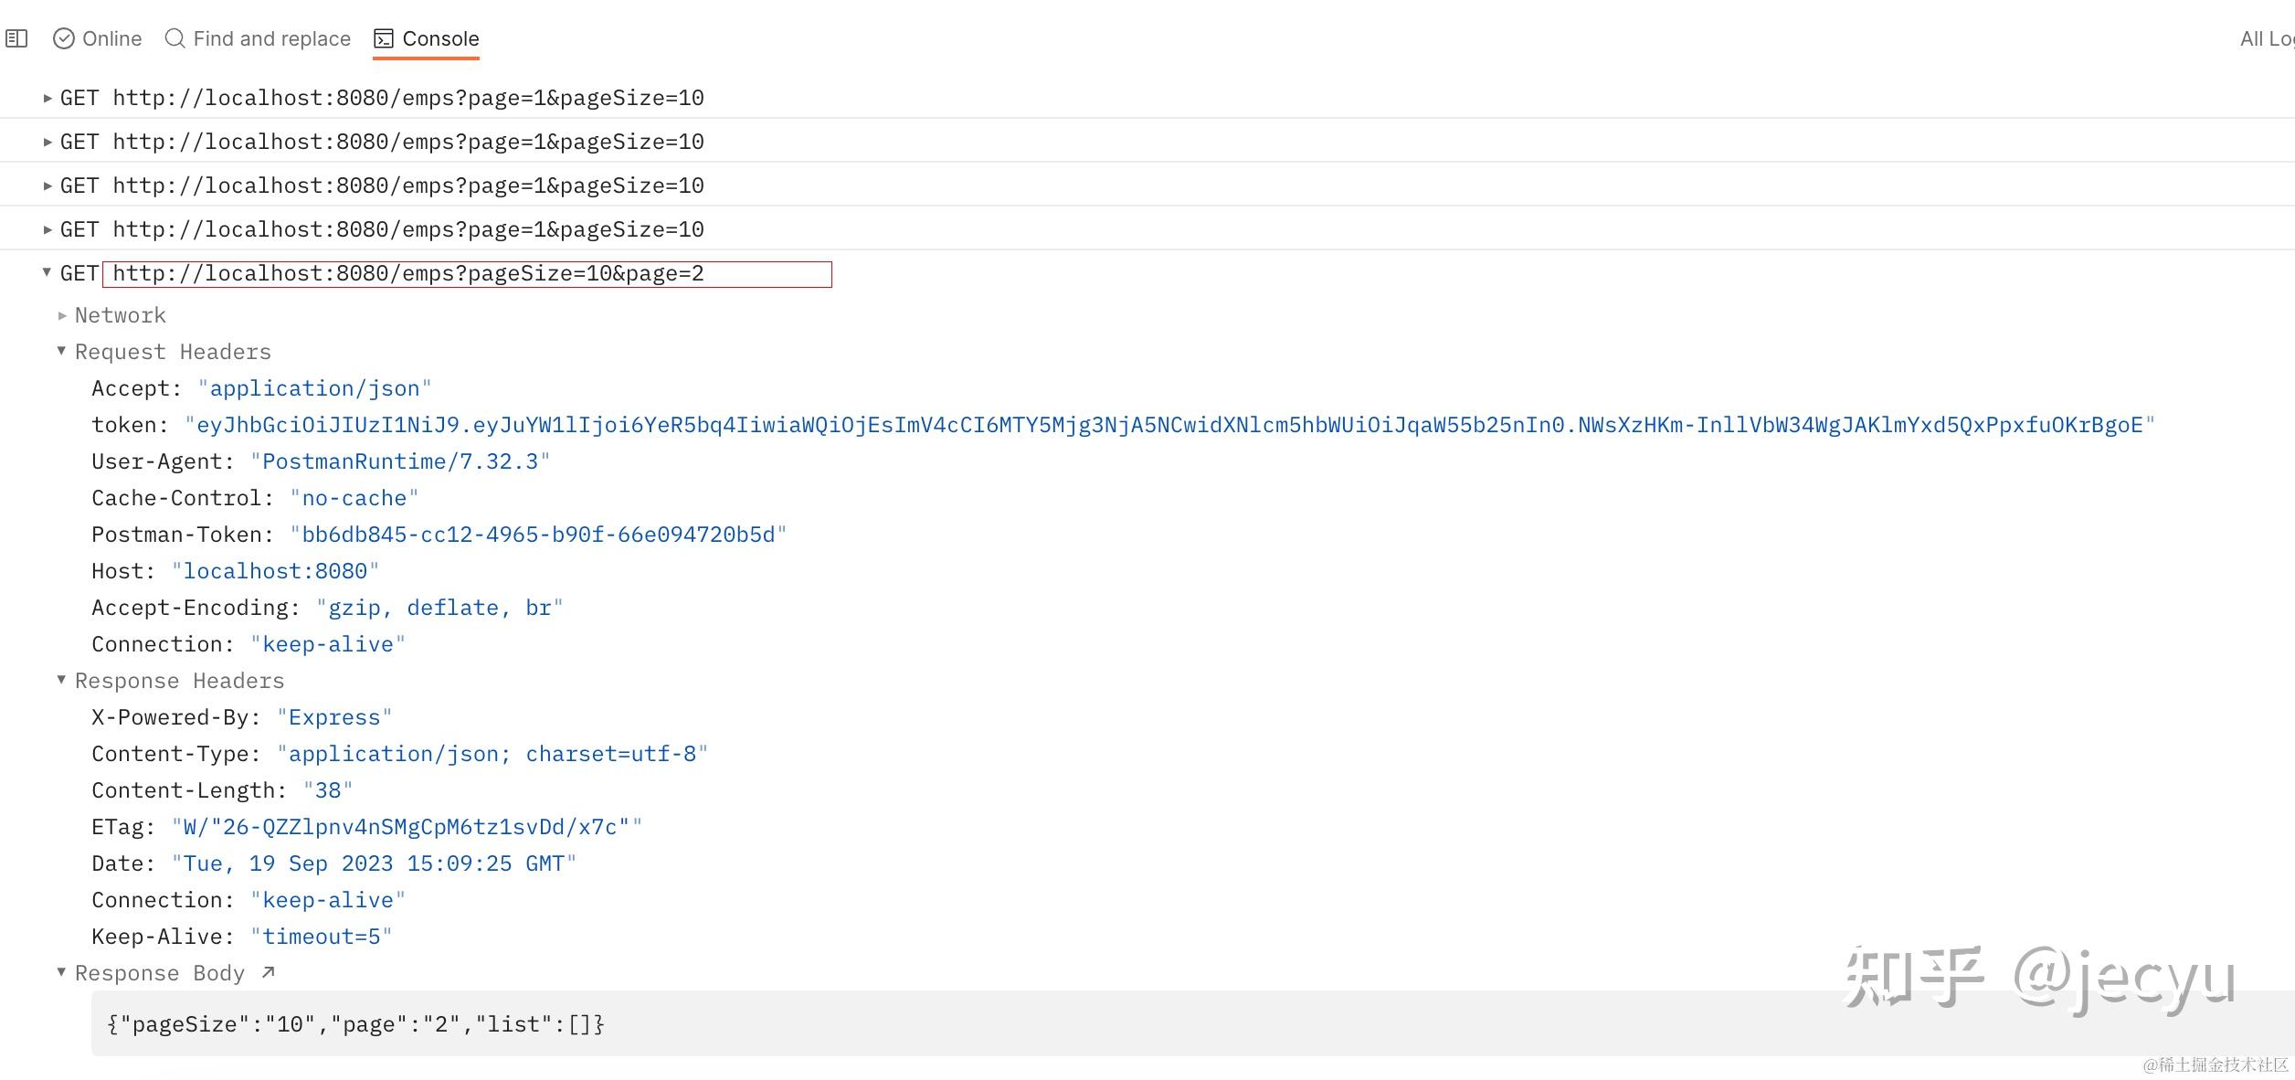
Task: Expand the fourth GET emps request
Action: [x=48, y=229]
